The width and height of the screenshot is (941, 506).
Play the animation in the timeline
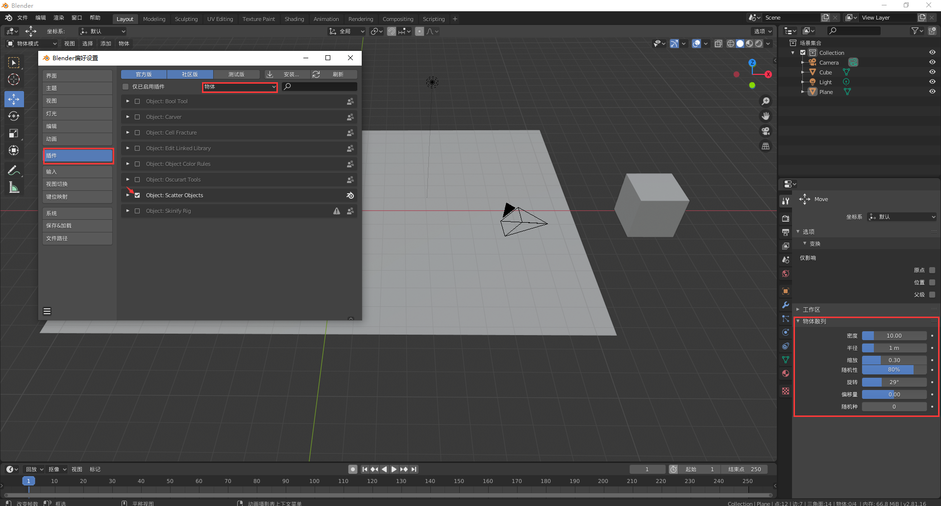click(394, 469)
